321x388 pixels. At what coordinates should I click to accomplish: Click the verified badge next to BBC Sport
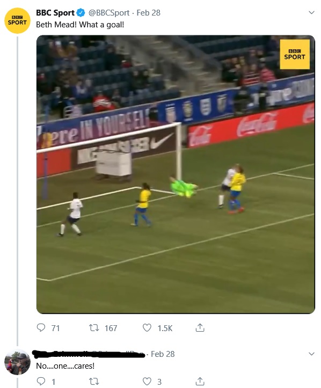click(81, 13)
